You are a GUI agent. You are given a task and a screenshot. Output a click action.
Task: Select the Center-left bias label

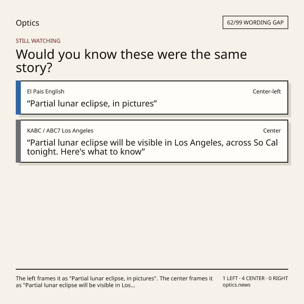click(x=267, y=91)
